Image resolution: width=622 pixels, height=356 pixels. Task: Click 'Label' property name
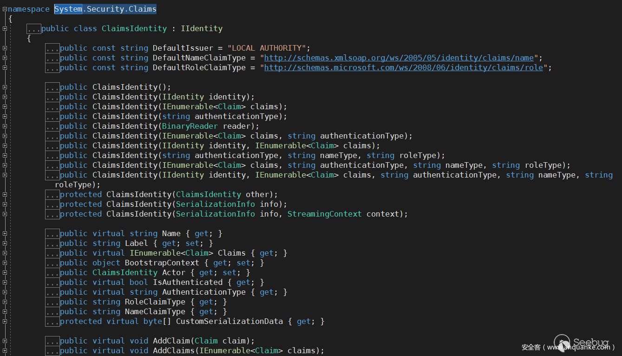137,243
